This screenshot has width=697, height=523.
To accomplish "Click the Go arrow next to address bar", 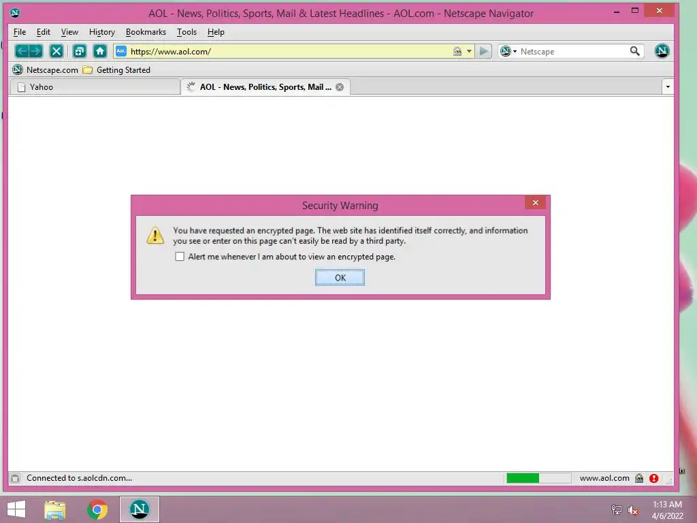I will tap(484, 51).
